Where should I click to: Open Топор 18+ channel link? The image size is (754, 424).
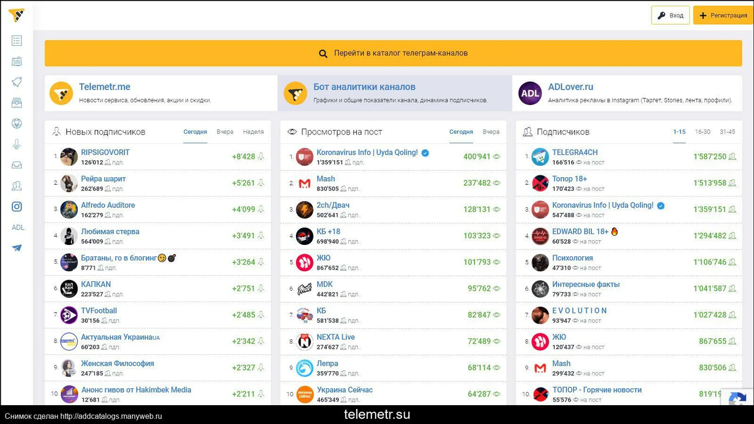[x=570, y=179]
